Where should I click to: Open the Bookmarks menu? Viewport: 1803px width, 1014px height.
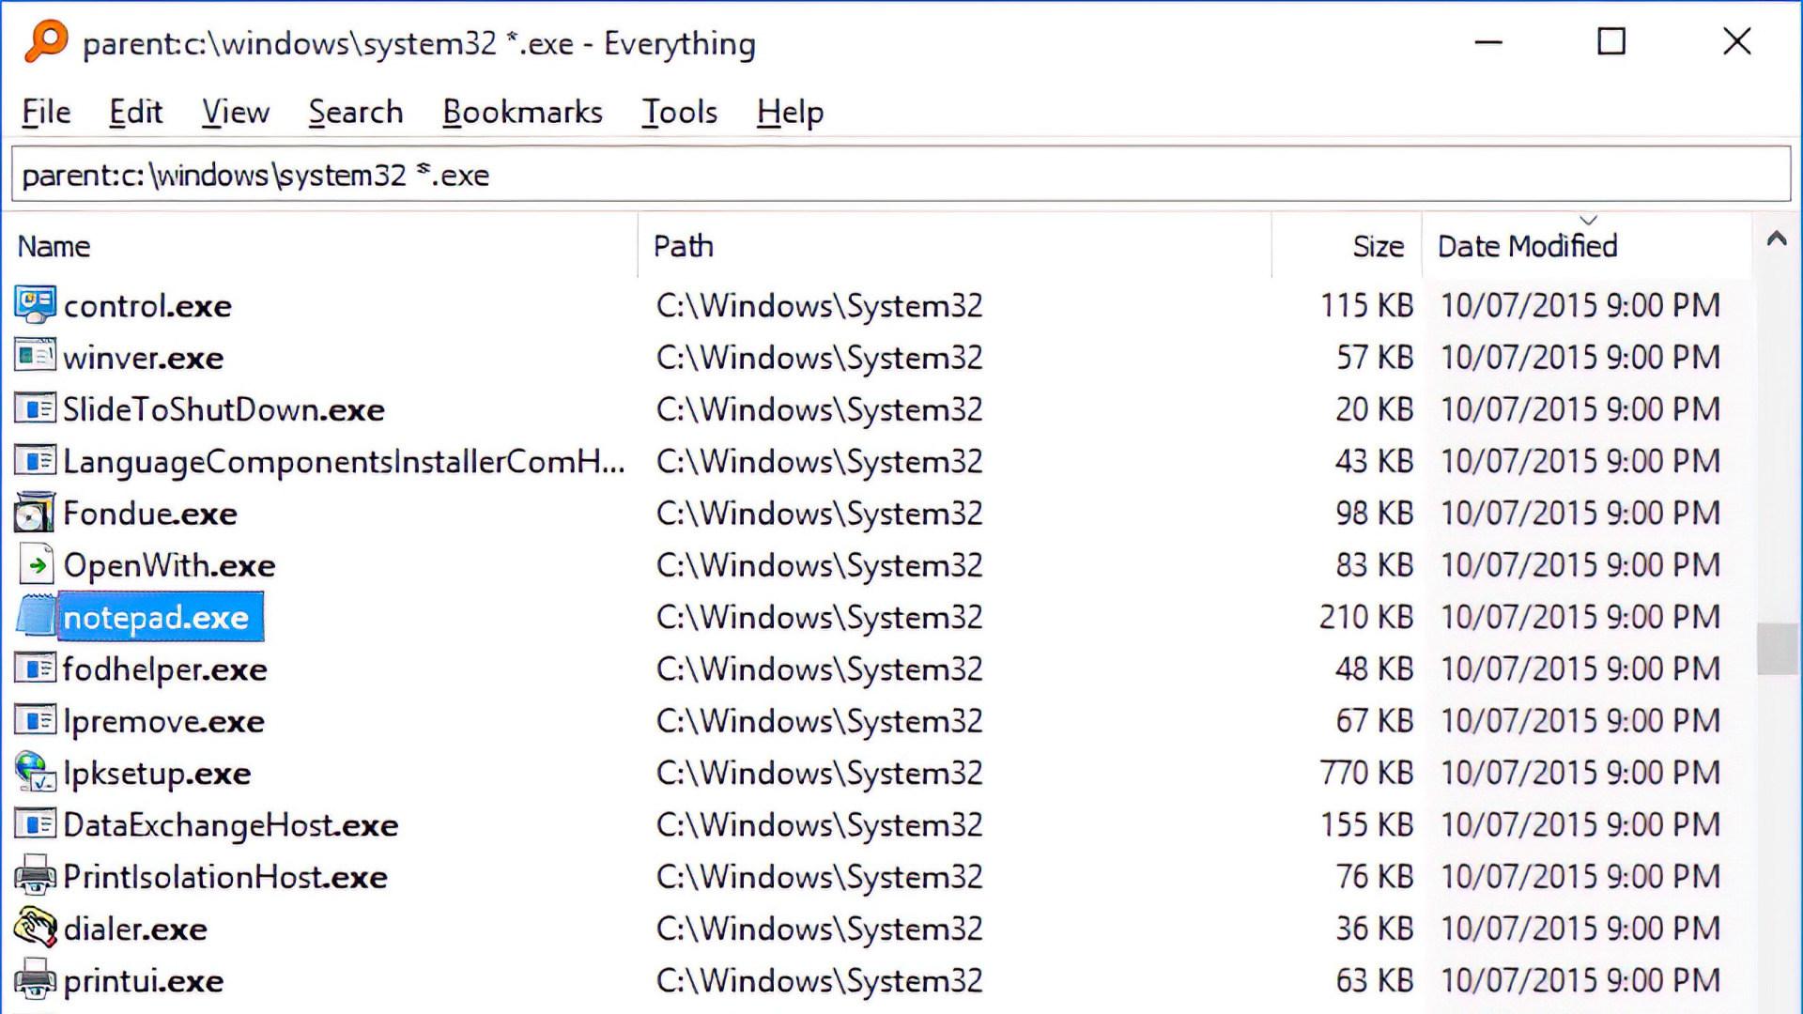click(x=522, y=112)
